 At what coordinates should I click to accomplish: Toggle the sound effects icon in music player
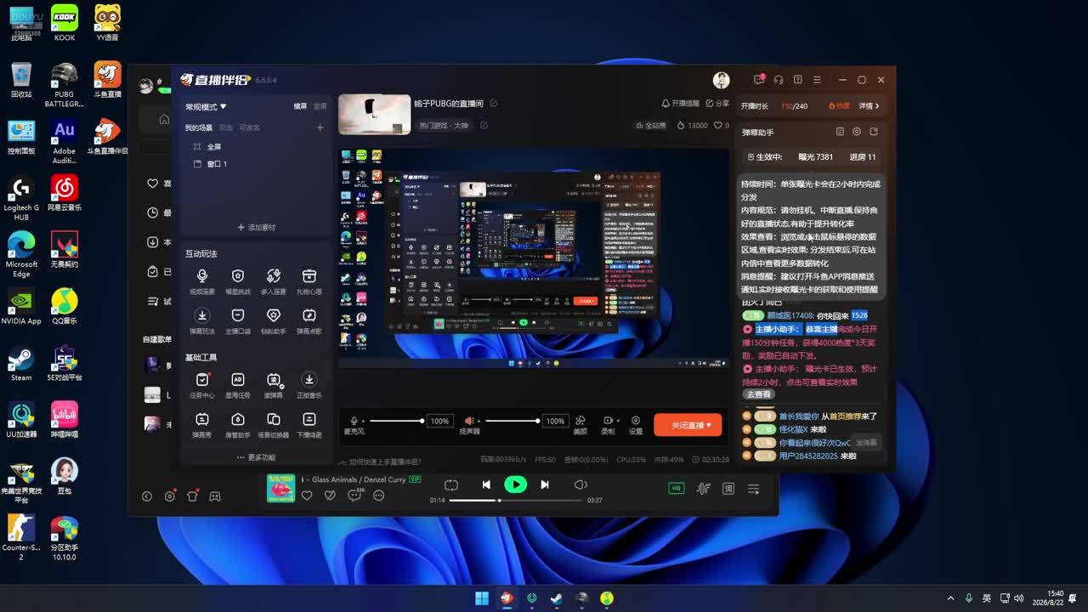point(703,489)
